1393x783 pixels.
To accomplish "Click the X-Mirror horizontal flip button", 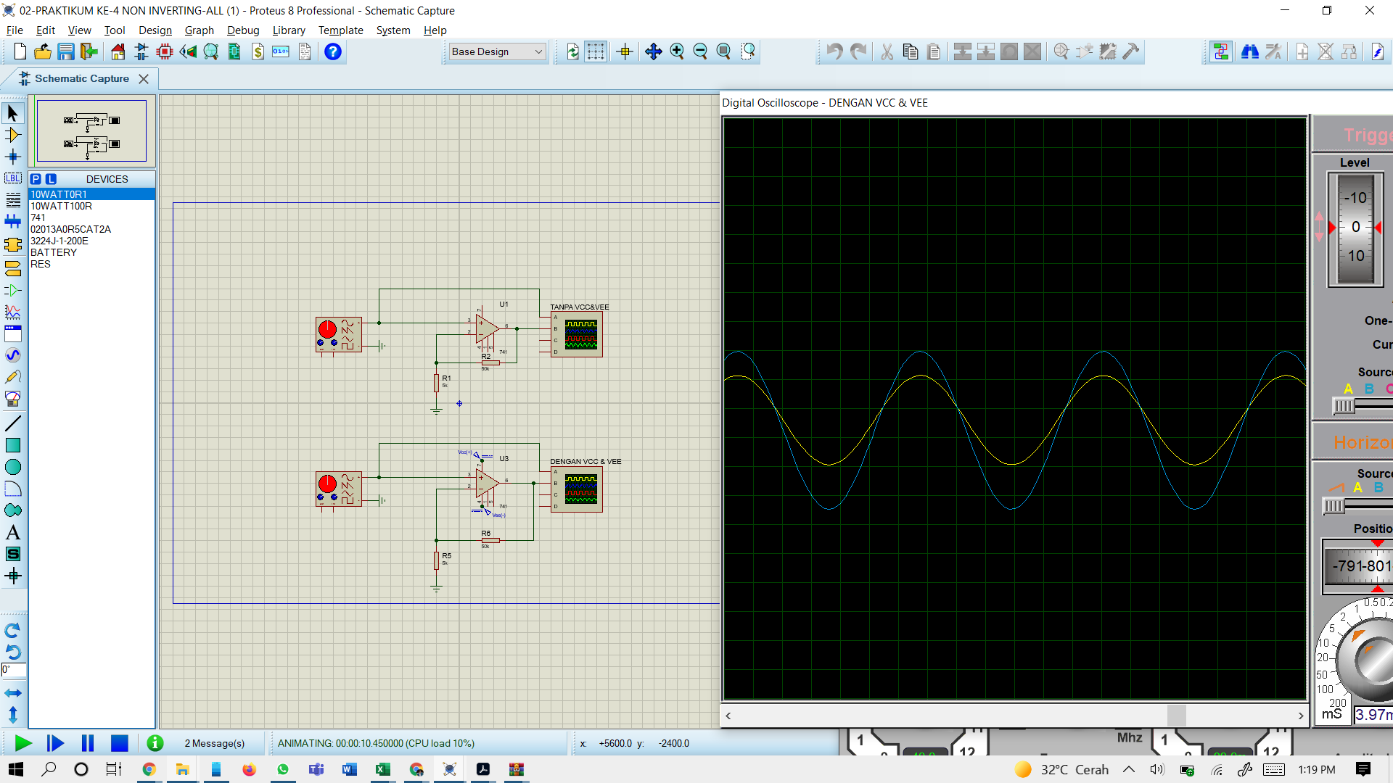I will (12, 693).
